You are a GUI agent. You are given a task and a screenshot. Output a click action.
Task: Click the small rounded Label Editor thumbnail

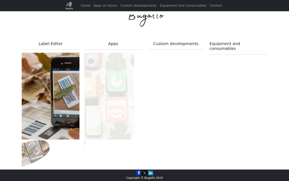pos(36,153)
